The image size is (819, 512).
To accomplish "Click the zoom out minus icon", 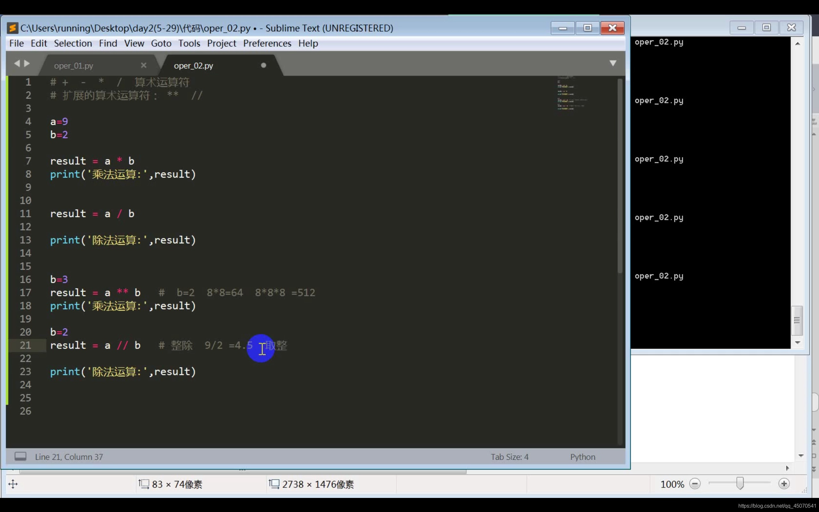I will point(695,484).
